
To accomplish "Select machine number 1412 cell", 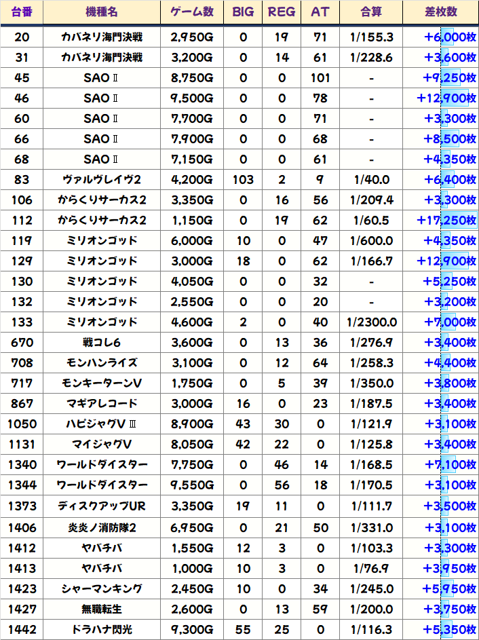I will pyautogui.click(x=22, y=548).
